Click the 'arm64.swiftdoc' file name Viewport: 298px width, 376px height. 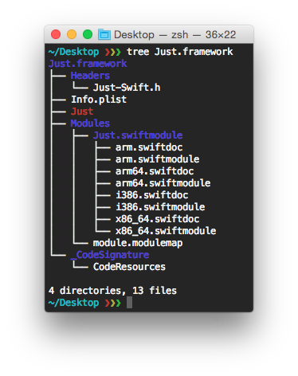(x=155, y=171)
